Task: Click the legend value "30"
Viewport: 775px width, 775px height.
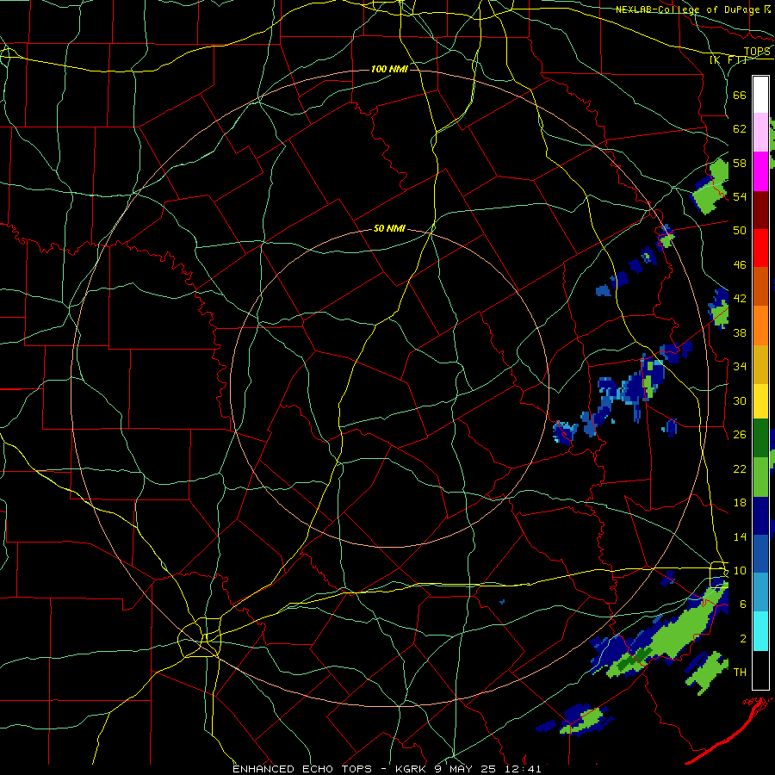Action: (740, 400)
